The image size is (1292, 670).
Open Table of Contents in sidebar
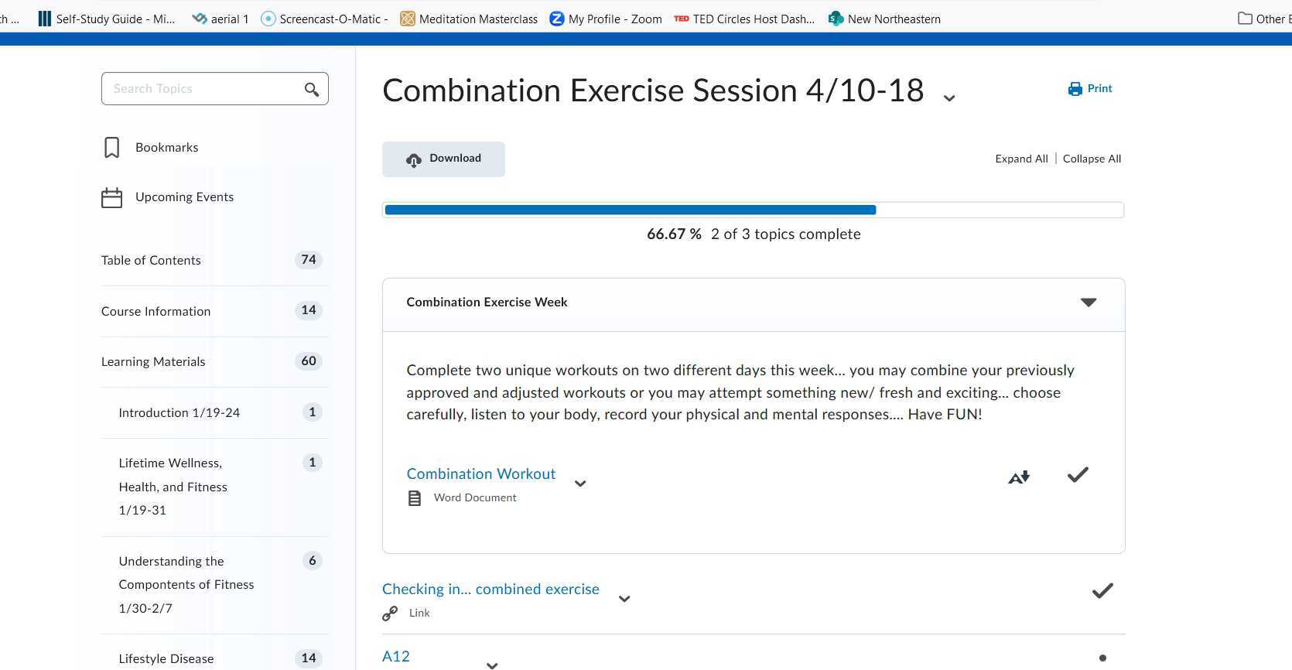[151, 261]
